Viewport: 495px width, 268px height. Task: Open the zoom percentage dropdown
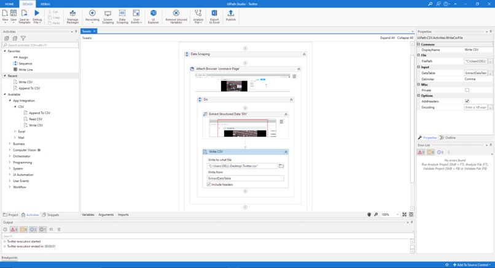(397, 215)
